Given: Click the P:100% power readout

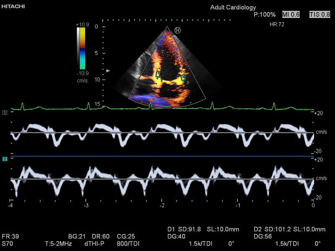Looking at the screenshot, I should (265, 14).
